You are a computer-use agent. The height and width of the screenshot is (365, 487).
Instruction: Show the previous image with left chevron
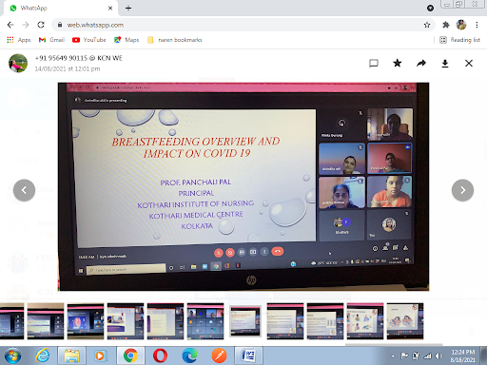[x=24, y=190]
